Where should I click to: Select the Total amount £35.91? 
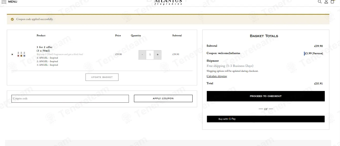click(x=318, y=84)
